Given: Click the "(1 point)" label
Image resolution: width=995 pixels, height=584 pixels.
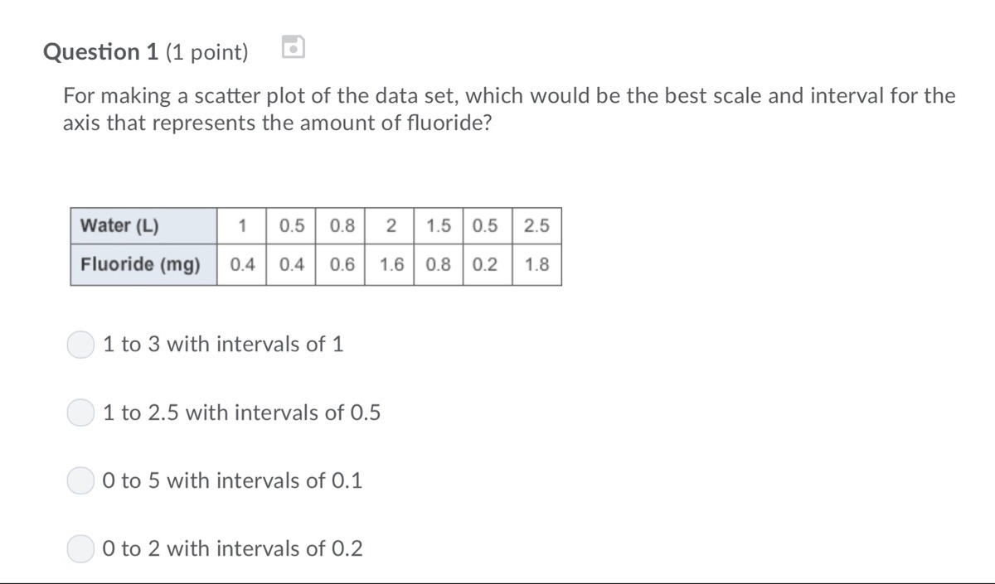Looking at the screenshot, I should coord(207,52).
